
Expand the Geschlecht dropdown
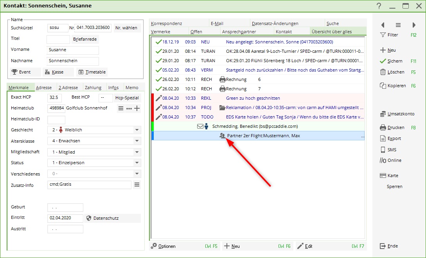click(x=137, y=130)
